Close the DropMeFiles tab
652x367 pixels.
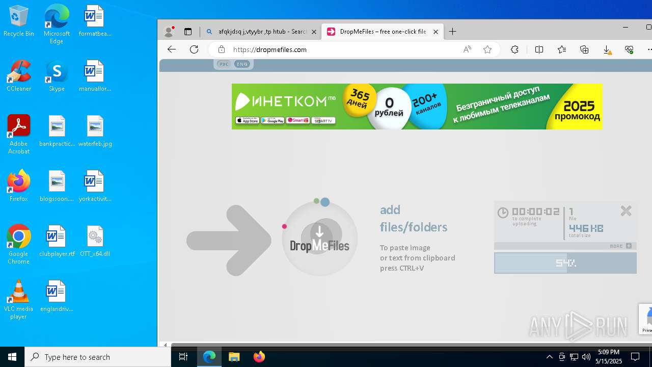(436, 32)
